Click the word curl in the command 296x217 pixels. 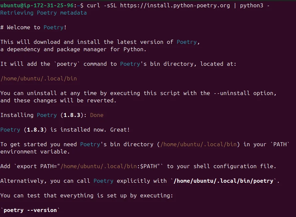[x=94, y=6]
